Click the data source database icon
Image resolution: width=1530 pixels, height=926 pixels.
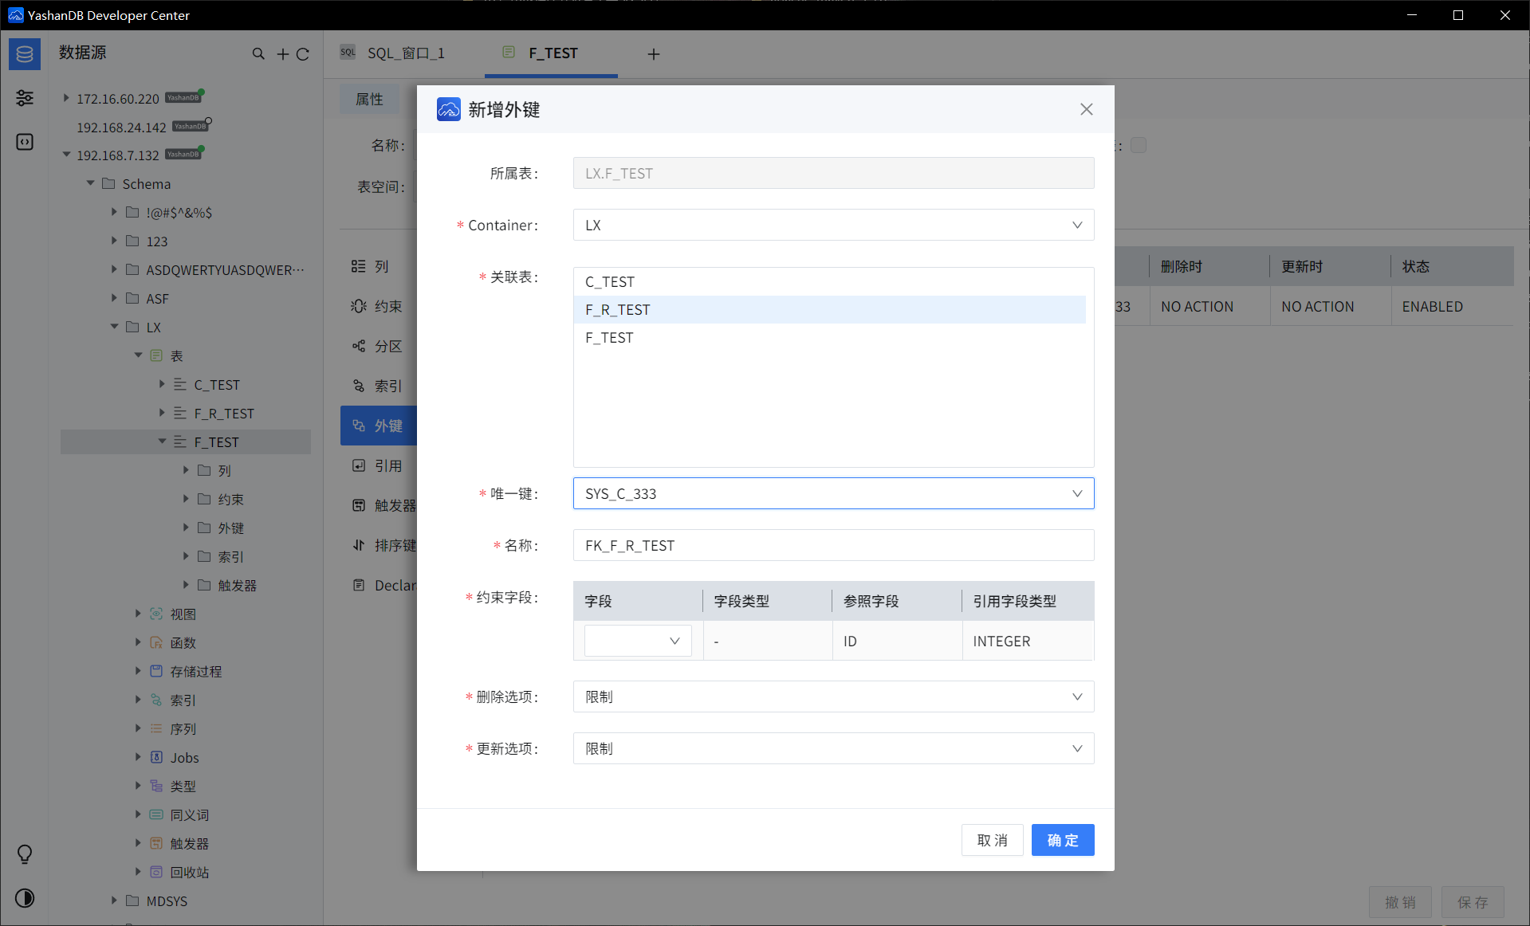[25, 54]
